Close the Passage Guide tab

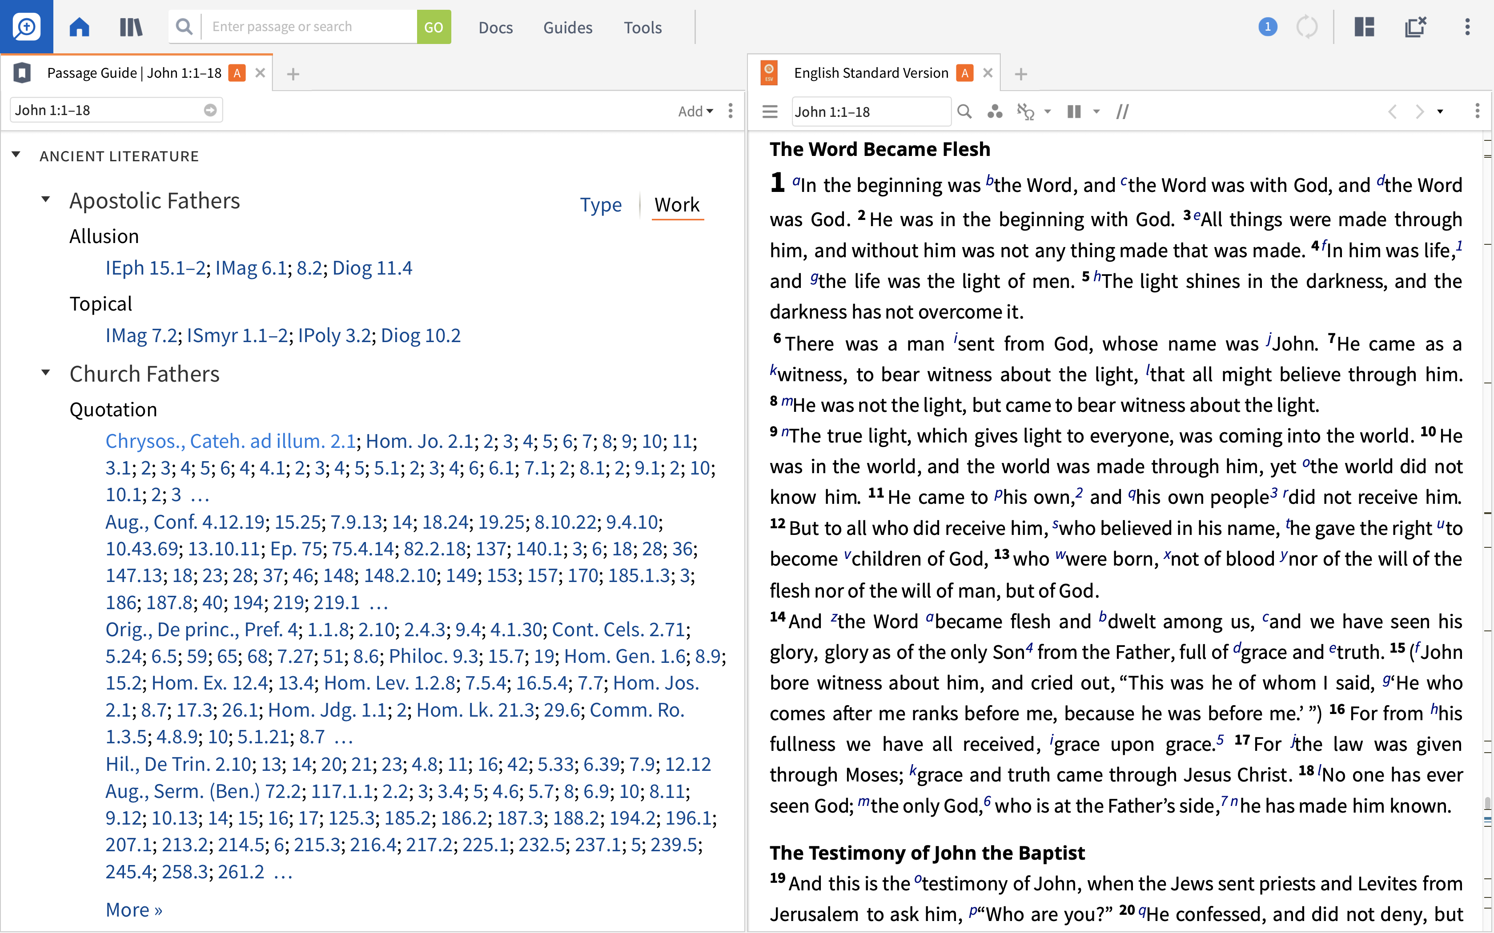[261, 73]
